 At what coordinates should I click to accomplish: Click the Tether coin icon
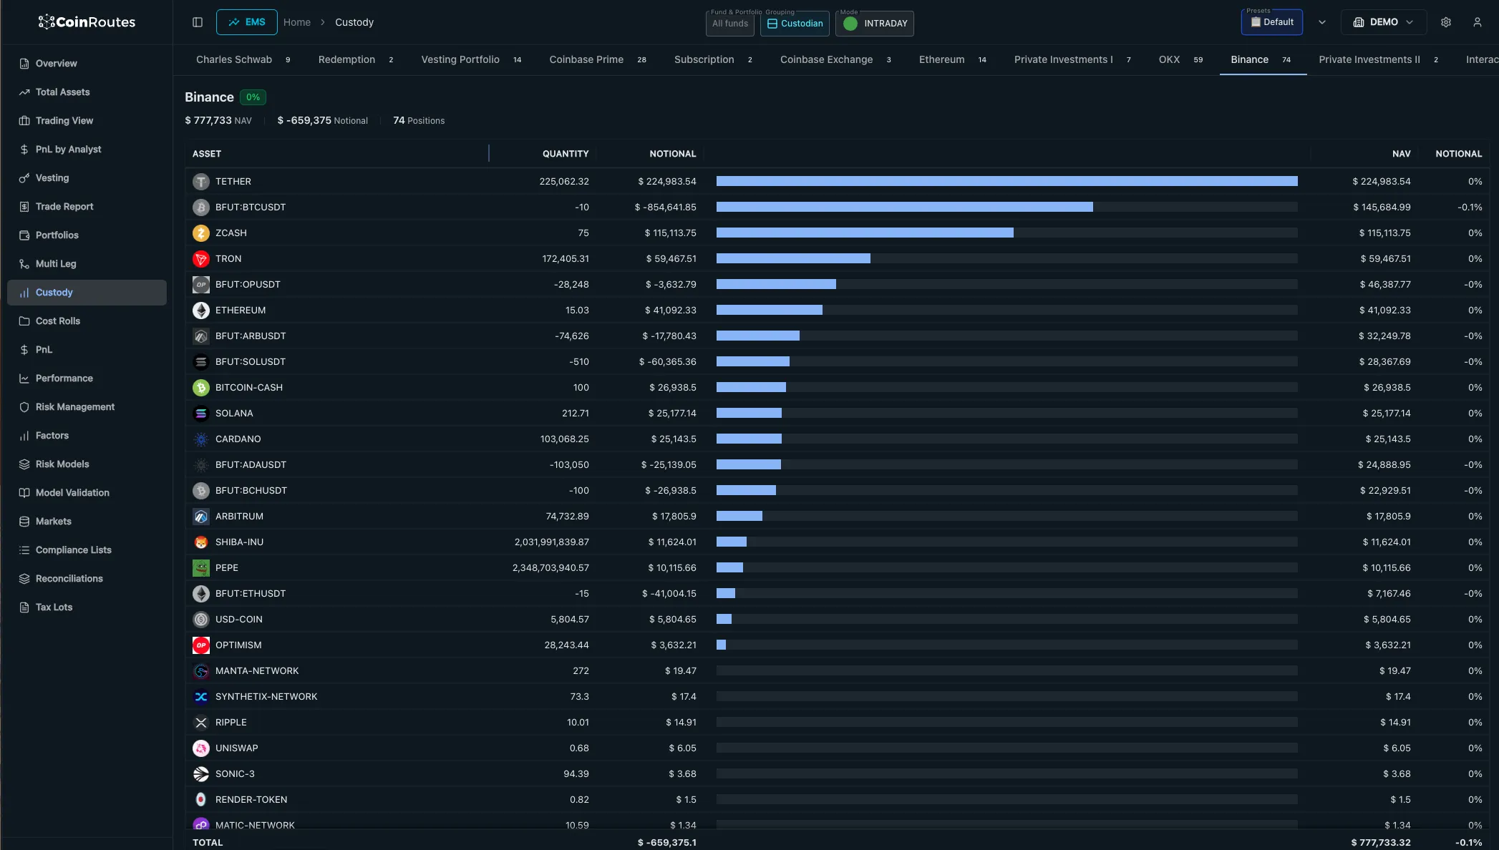[201, 182]
